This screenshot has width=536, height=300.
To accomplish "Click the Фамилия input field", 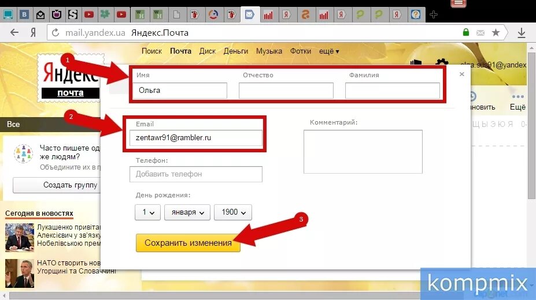I will click(393, 91).
